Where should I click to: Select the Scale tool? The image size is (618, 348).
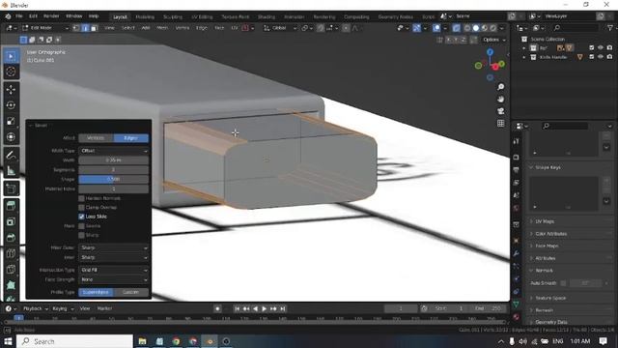(x=11, y=121)
